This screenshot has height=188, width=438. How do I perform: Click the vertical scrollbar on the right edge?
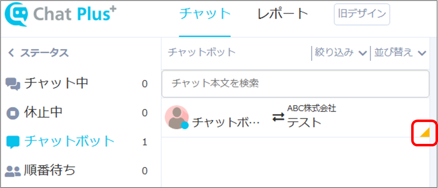click(x=433, y=112)
